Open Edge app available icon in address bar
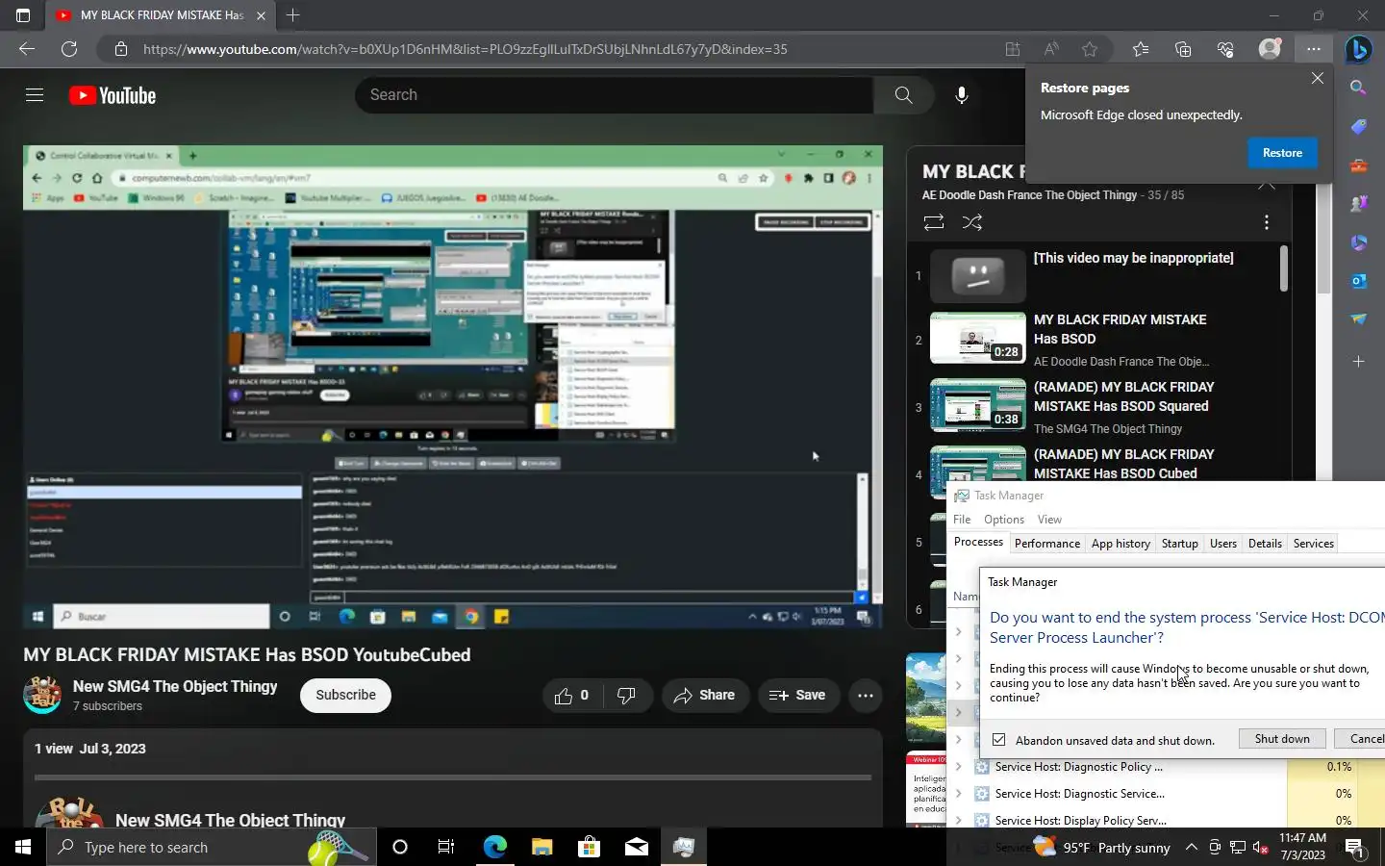This screenshot has width=1385, height=866. tap(1012, 49)
